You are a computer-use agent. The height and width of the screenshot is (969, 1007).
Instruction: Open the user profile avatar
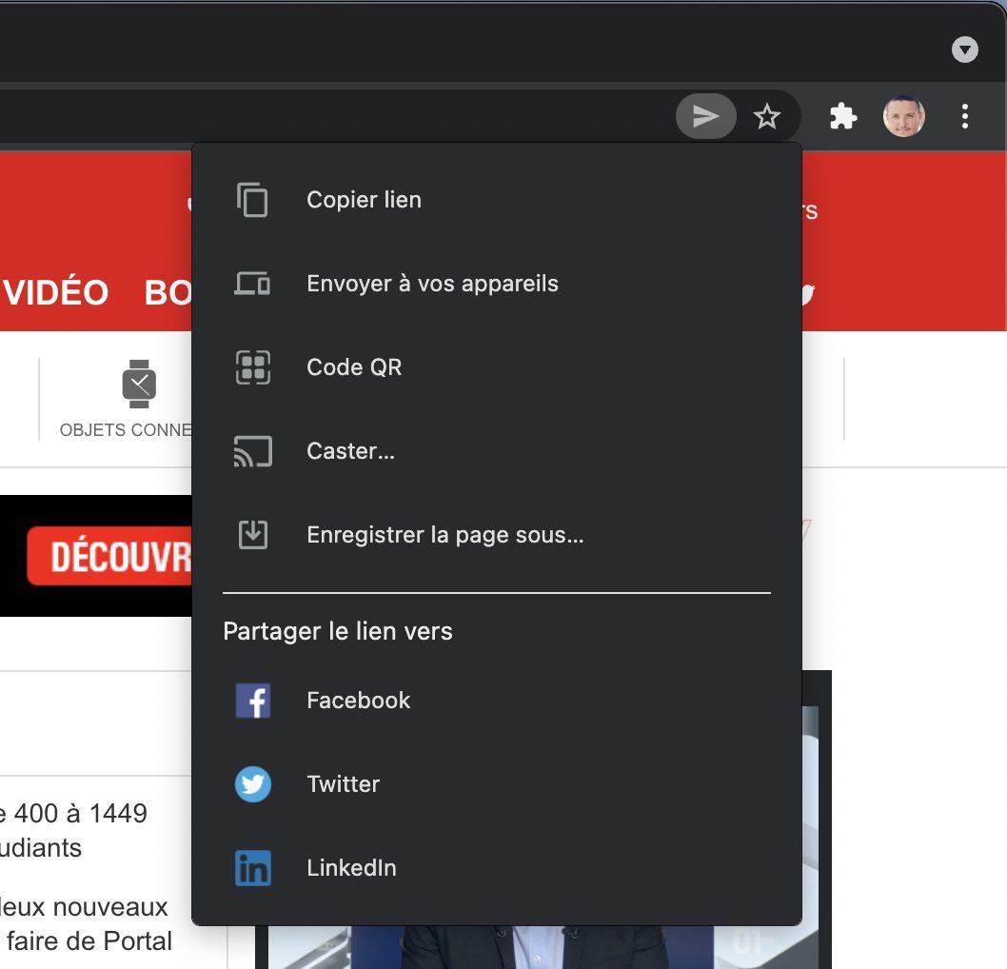[903, 117]
